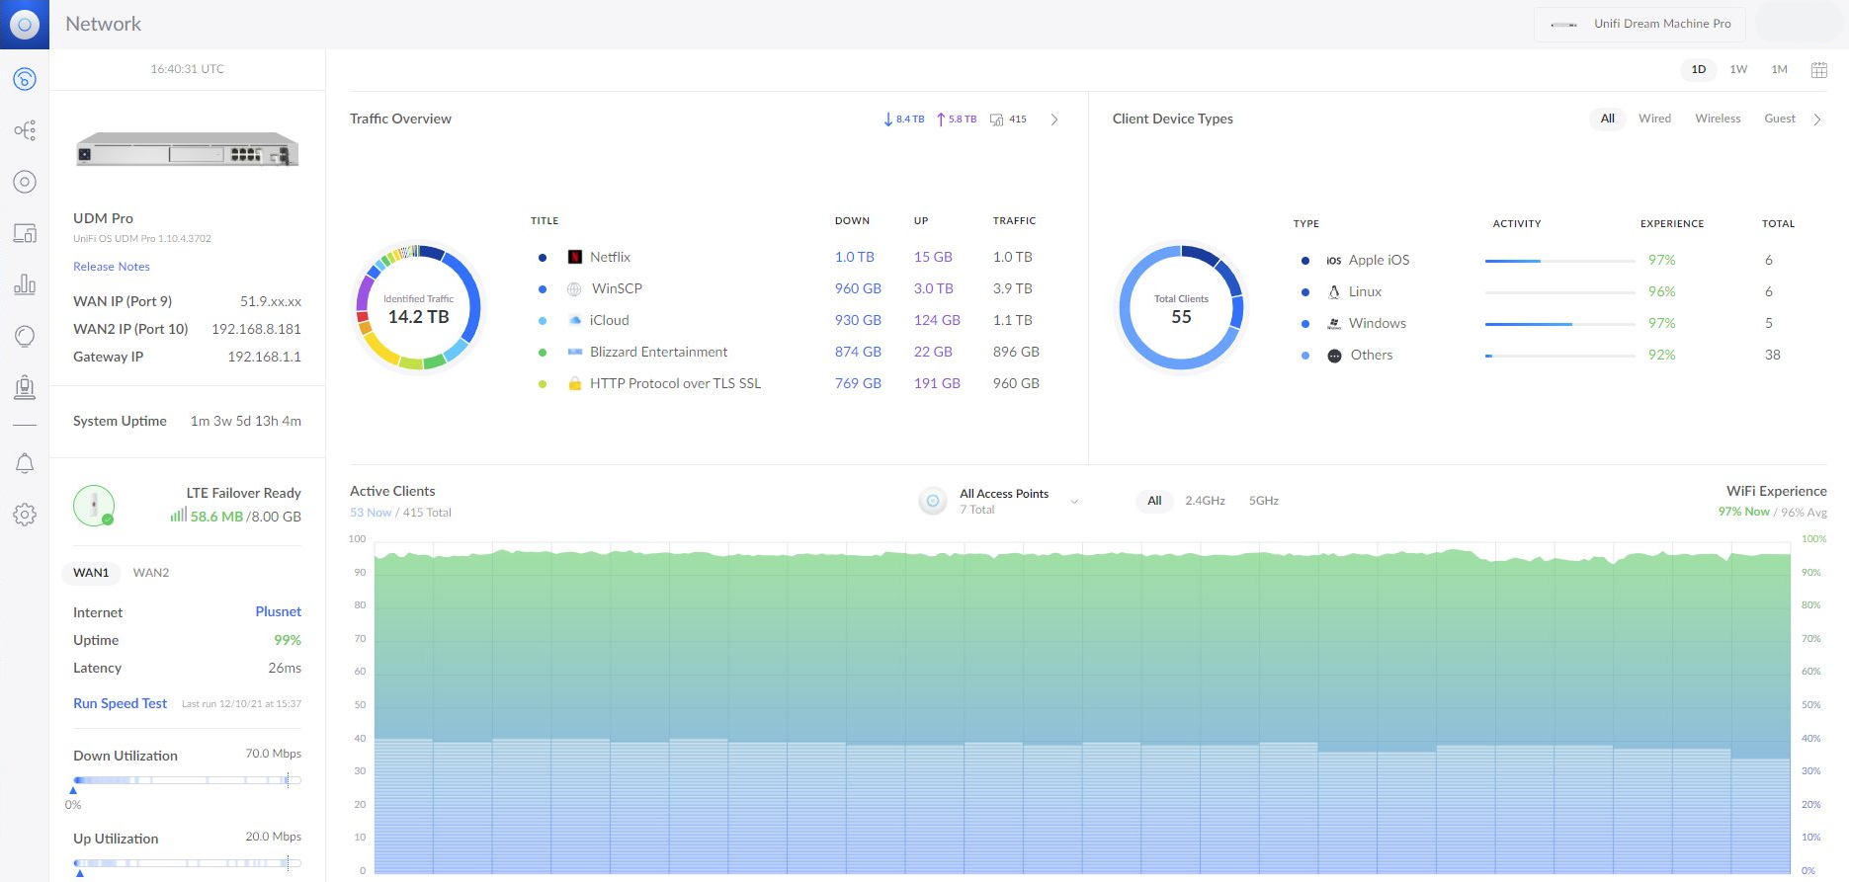The width and height of the screenshot is (1849, 882).
Task: Switch to the Guest clients filter
Action: pos(1779,119)
